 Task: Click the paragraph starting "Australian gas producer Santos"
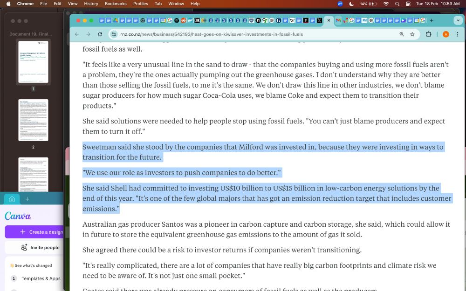[x=266, y=229]
